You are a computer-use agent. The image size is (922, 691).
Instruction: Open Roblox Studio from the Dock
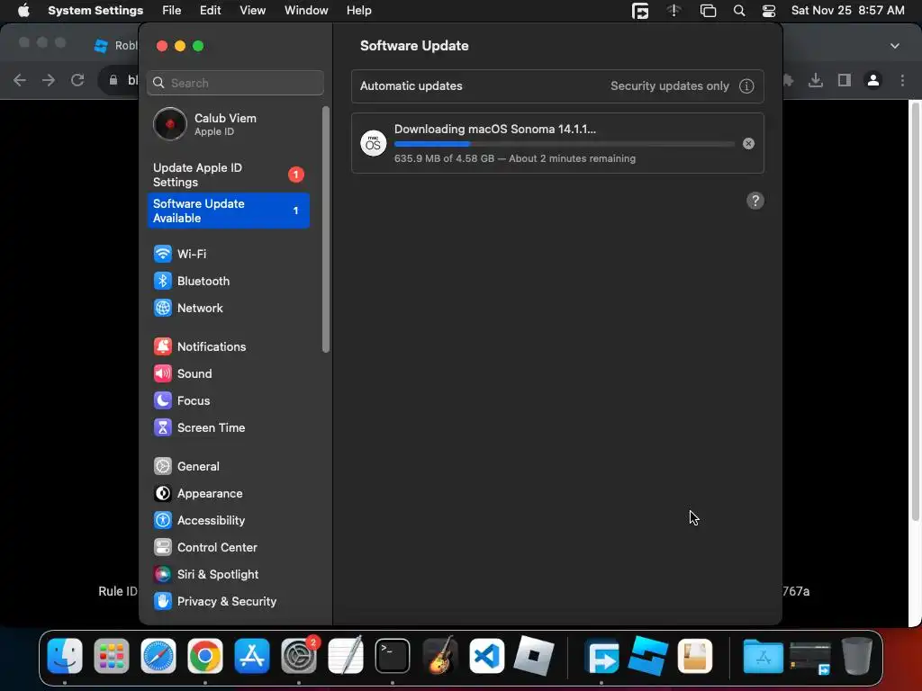[x=648, y=656]
